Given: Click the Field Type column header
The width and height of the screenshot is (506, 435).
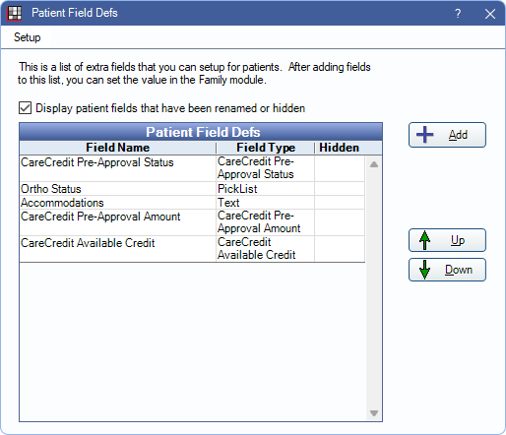Looking at the screenshot, I should pos(266,148).
